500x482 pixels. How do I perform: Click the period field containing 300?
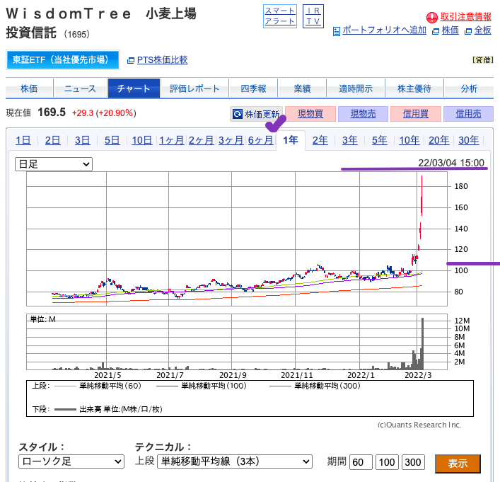(413, 462)
